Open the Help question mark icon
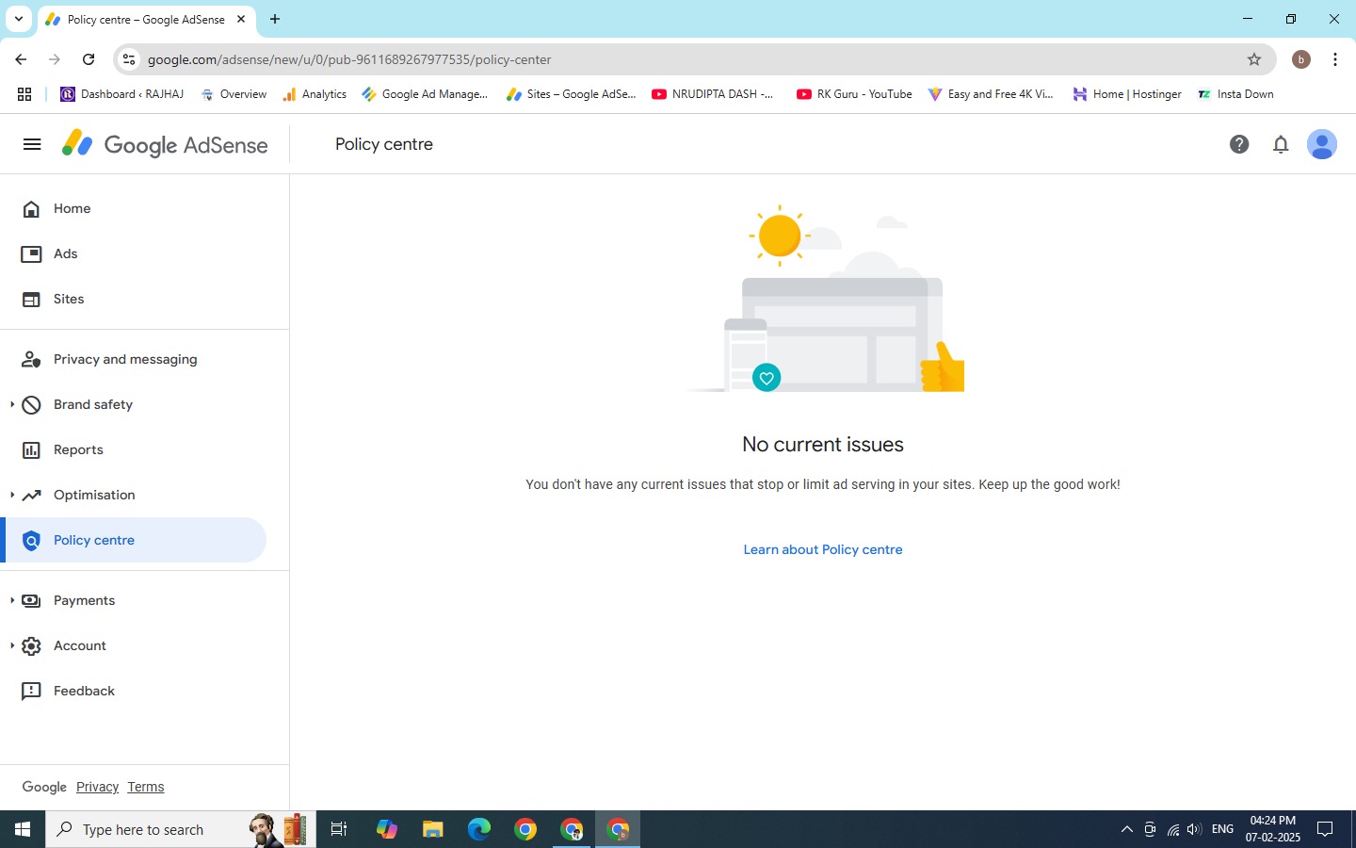 click(x=1239, y=144)
